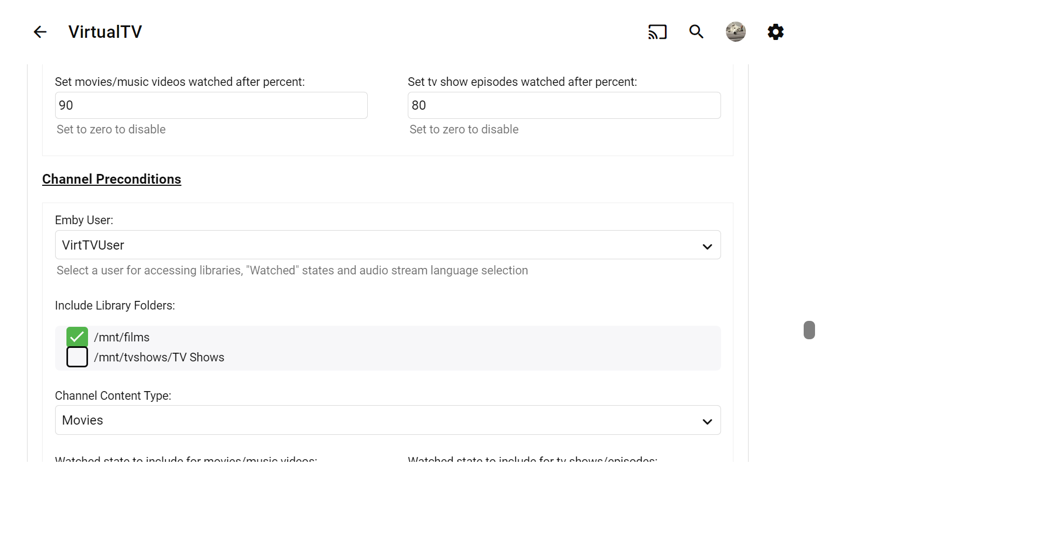This screenshot has height=551, width=1037.
Task: Go back using the arrow icon
Action: point(40,32)
